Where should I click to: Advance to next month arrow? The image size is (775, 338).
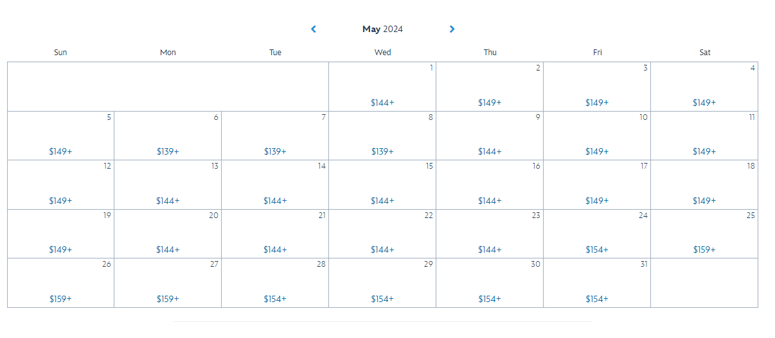tap(452, 29)
